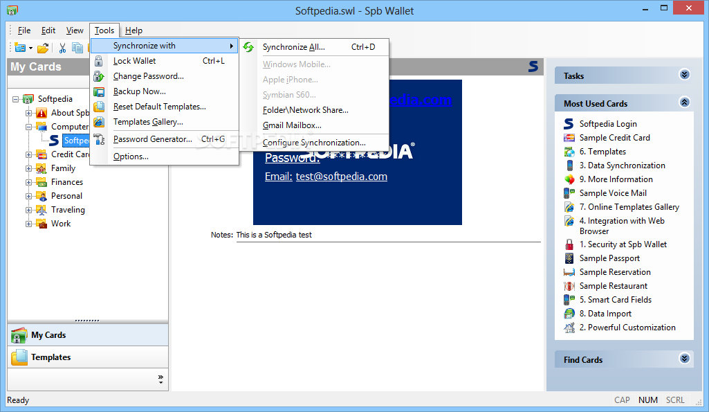The width and height of the screenshot is (709, 412).
Task: Select Gmail Mailbox... sync option
Action: 314,125
